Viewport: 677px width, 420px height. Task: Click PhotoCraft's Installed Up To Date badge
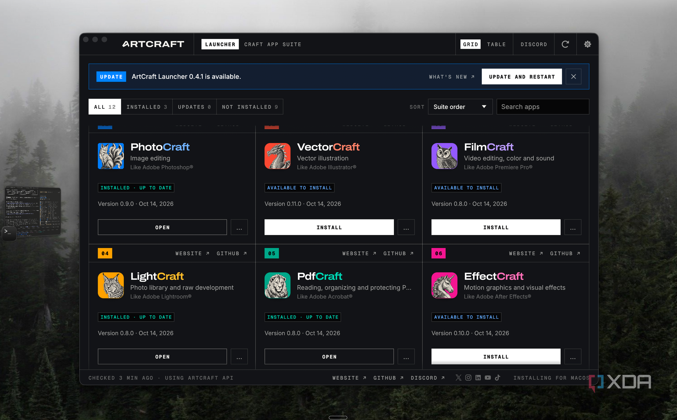coord(136,188)
